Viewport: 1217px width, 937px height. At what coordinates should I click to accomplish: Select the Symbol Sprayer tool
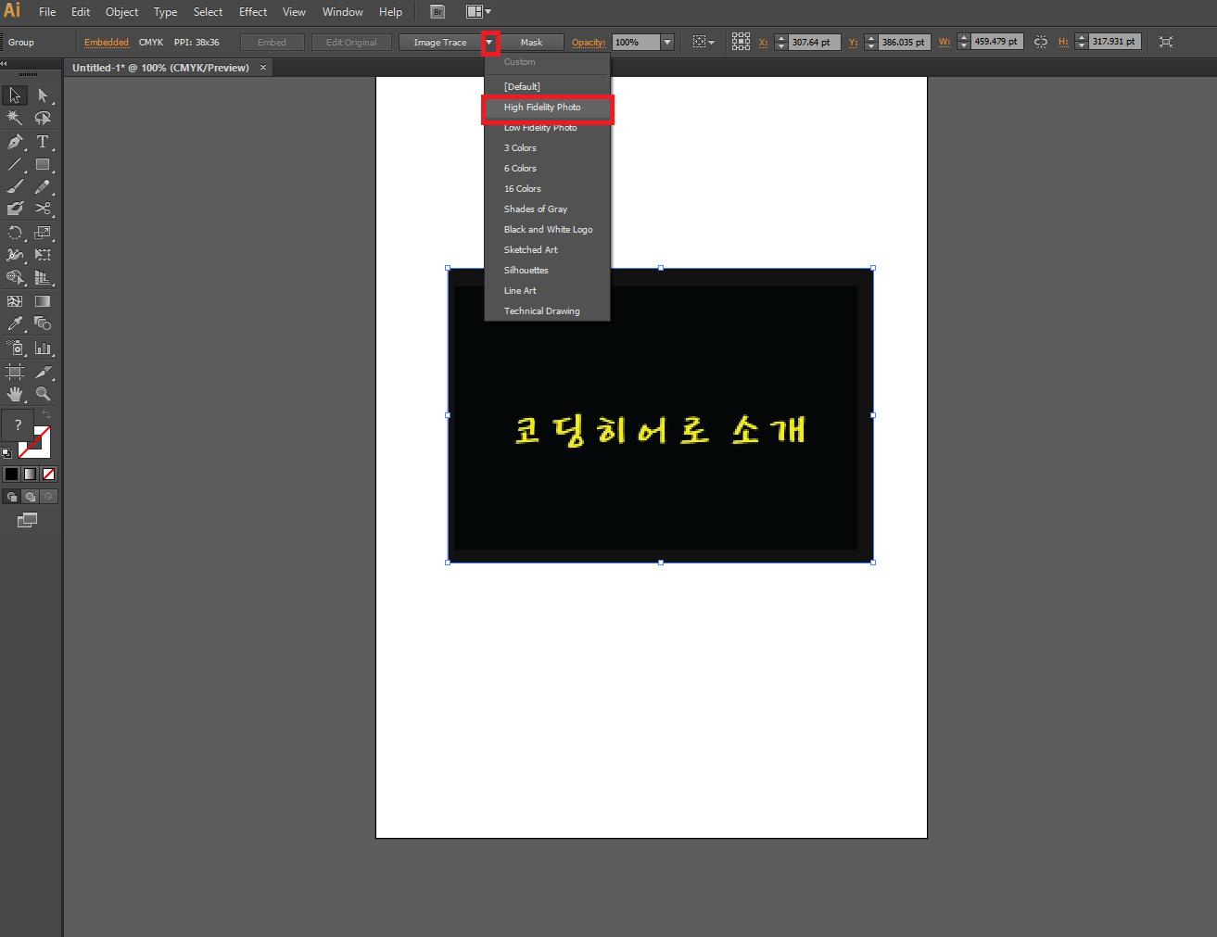click(15, 348)
